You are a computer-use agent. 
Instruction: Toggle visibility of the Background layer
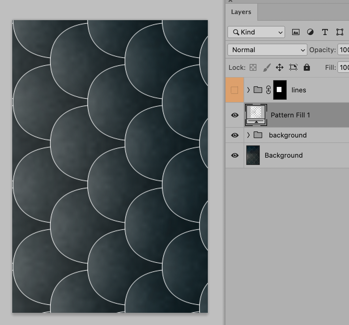[x=235, y=155]
